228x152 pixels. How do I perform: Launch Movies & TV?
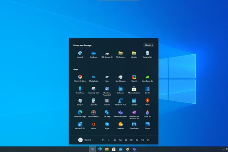(x=80, y=126)
